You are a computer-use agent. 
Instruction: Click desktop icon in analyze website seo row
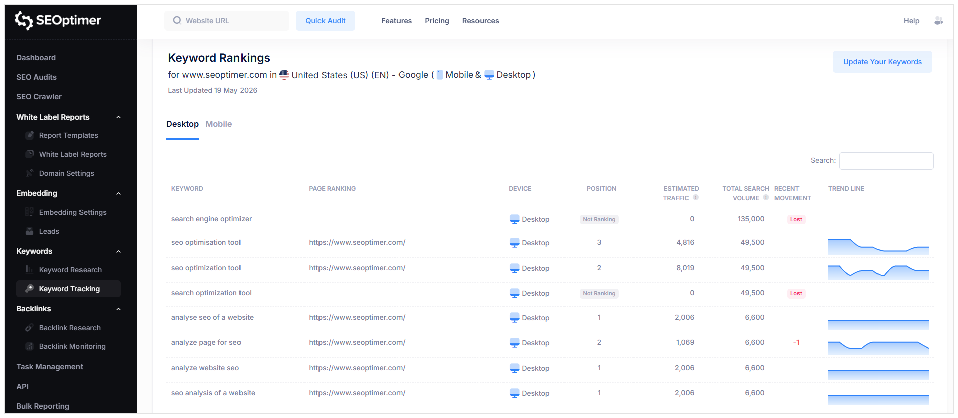pos(514,368)
